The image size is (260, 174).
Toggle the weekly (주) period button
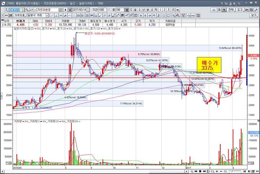pyautogui.click(x=131, y=10)
